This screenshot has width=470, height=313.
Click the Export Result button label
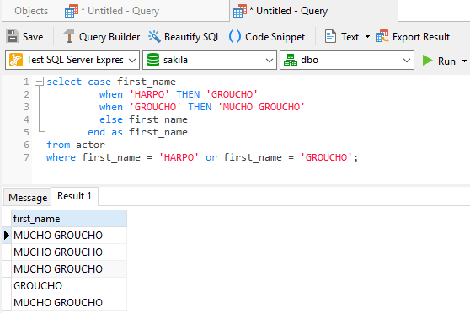pos(421,37)
